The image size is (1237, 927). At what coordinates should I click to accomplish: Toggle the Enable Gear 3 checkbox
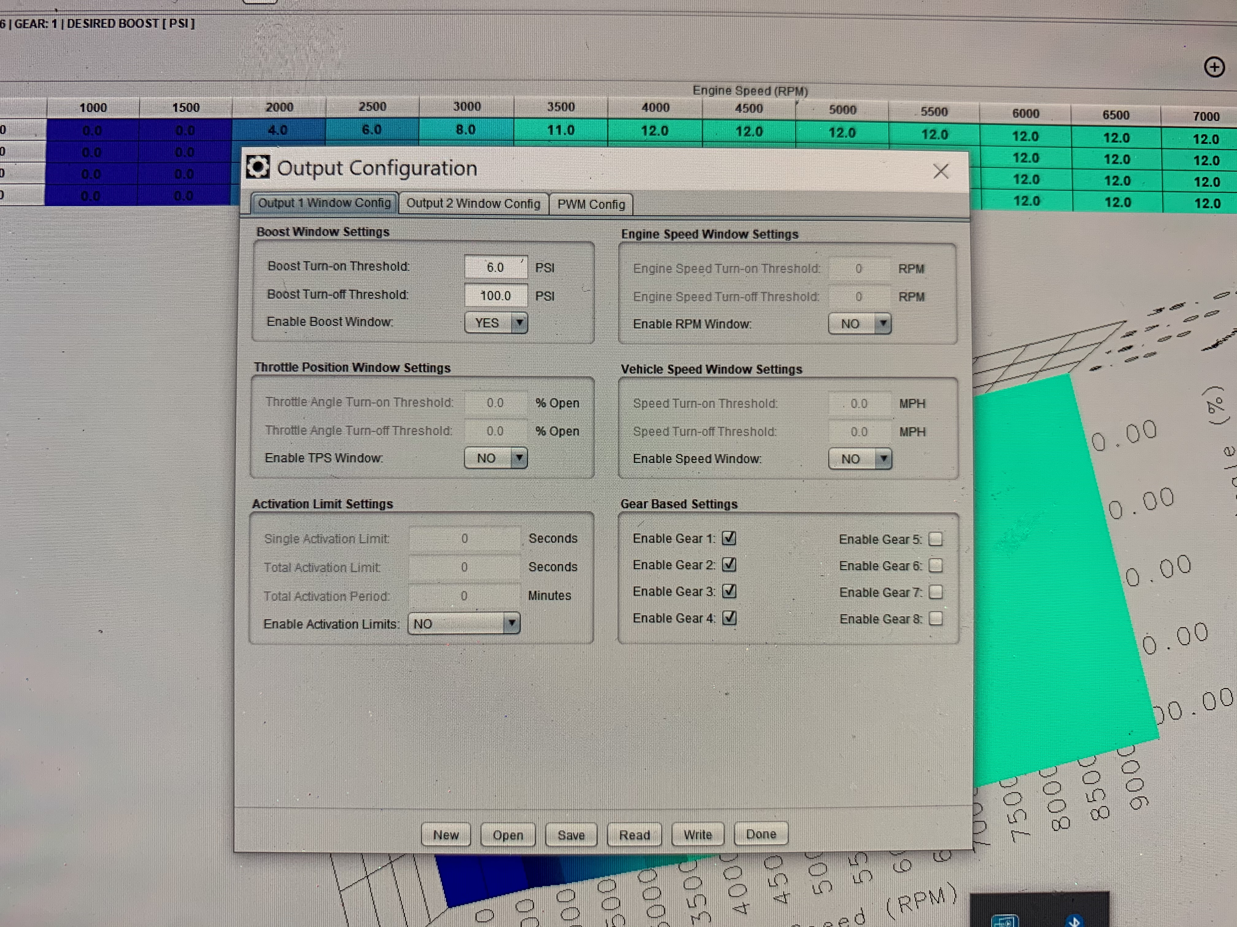729,591
